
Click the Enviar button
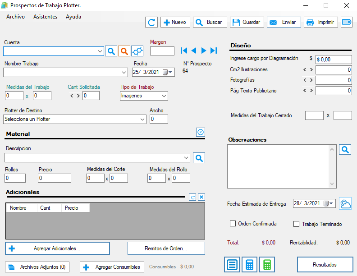click(284, 22)
